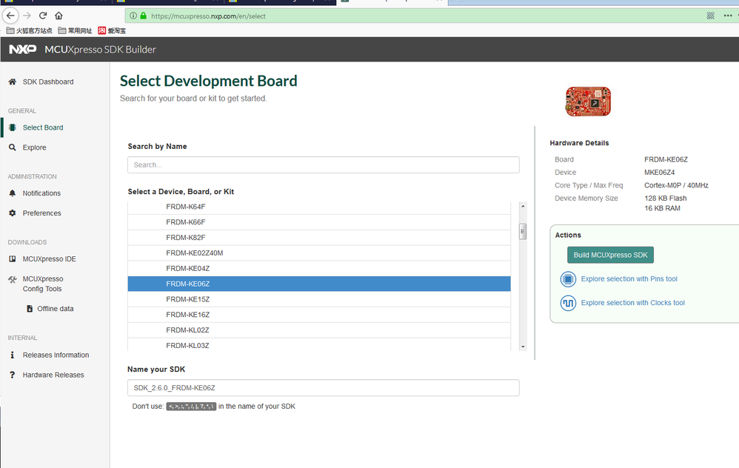This screenshot has width=739, height=468.
Task: Select FRDM-KE15Z in the board list
Action: pos(319,299)
